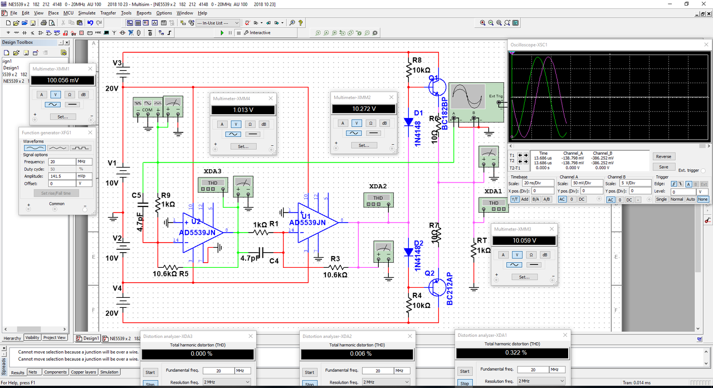Click Set... button on Multimeter-XMM3
This screenshot has width=713, height=388.
coord(524,277)
